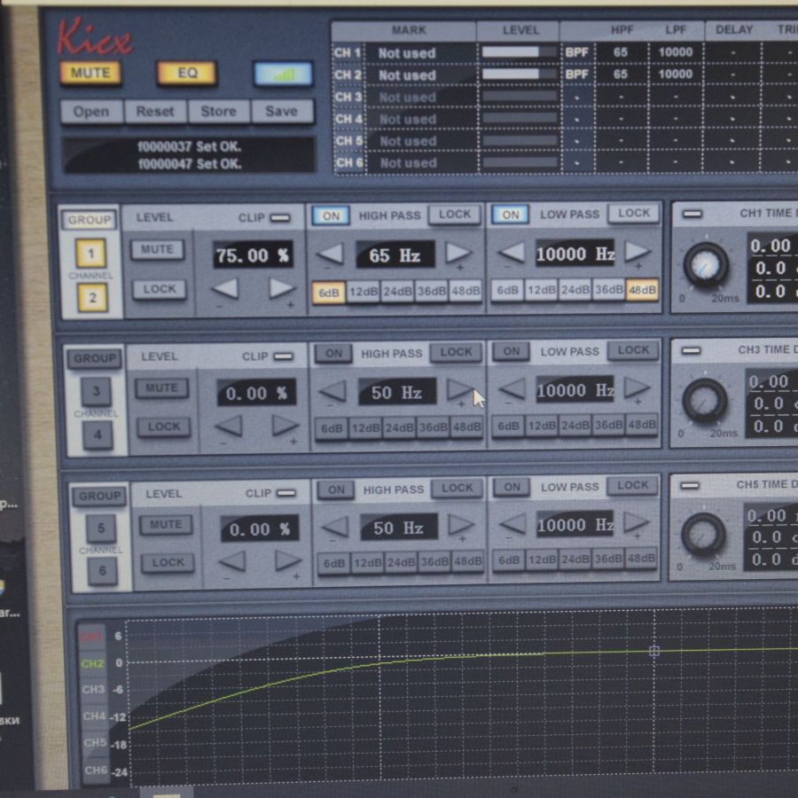Screen dimensions: 798x798
Task: Toggle group 1 high pass ON switch
Action: (330, 215)
